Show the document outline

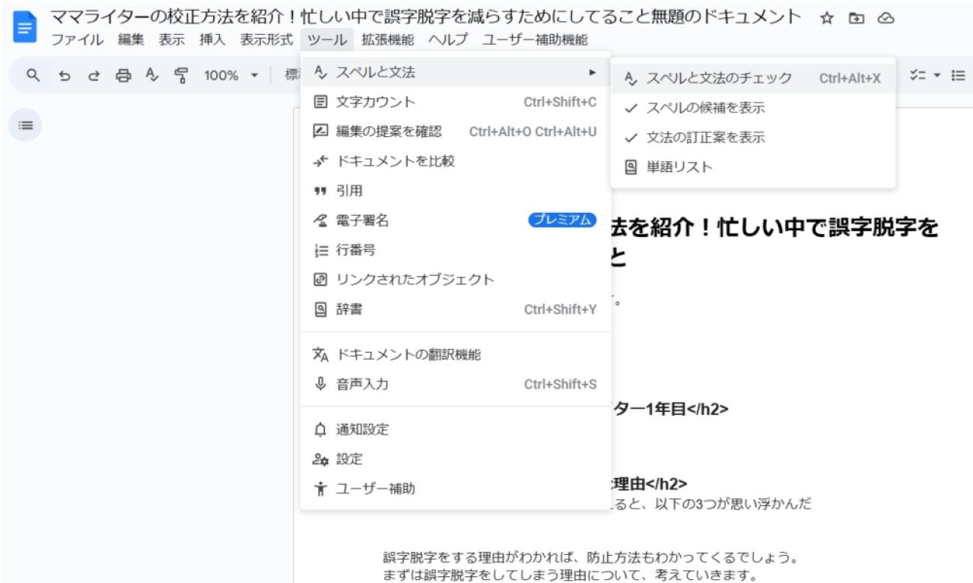pyautogui.click(x=25, y=125)
